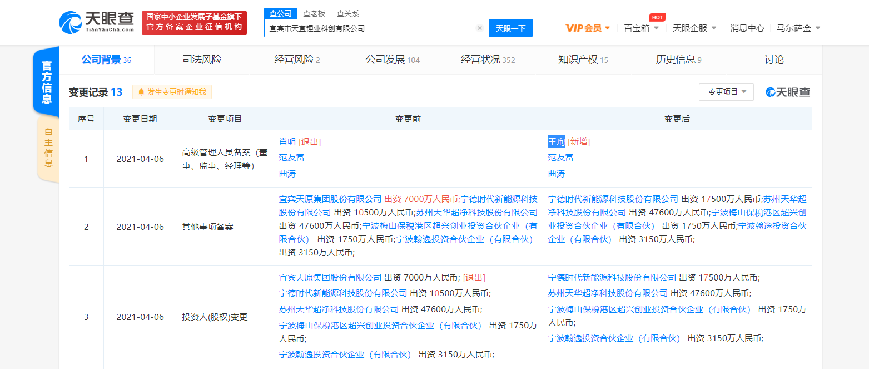Click the 变更日期 column header

click(140, 119)
